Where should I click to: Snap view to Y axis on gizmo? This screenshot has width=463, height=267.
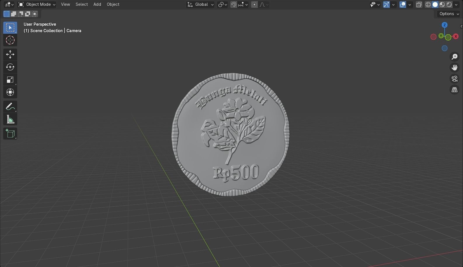(x=441, y=36)
